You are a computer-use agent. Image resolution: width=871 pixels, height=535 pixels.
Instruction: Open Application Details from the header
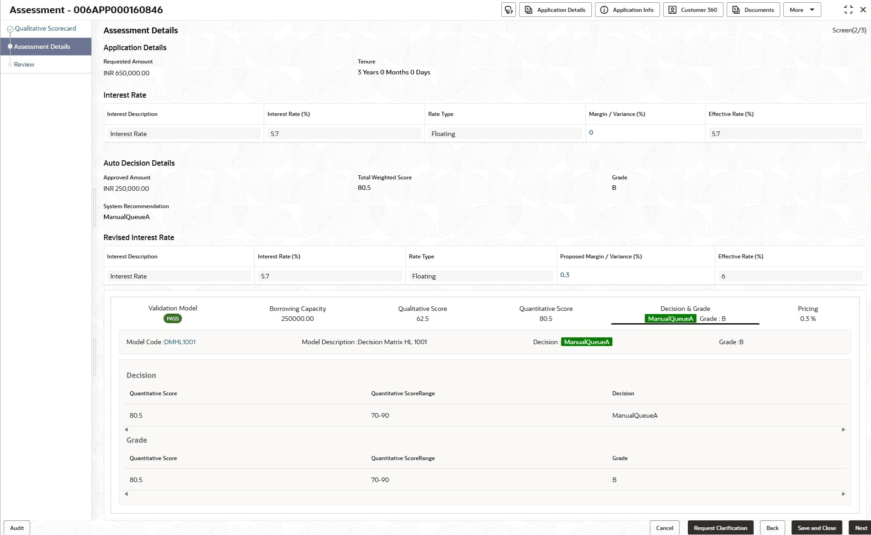click(x=555, y=10)
